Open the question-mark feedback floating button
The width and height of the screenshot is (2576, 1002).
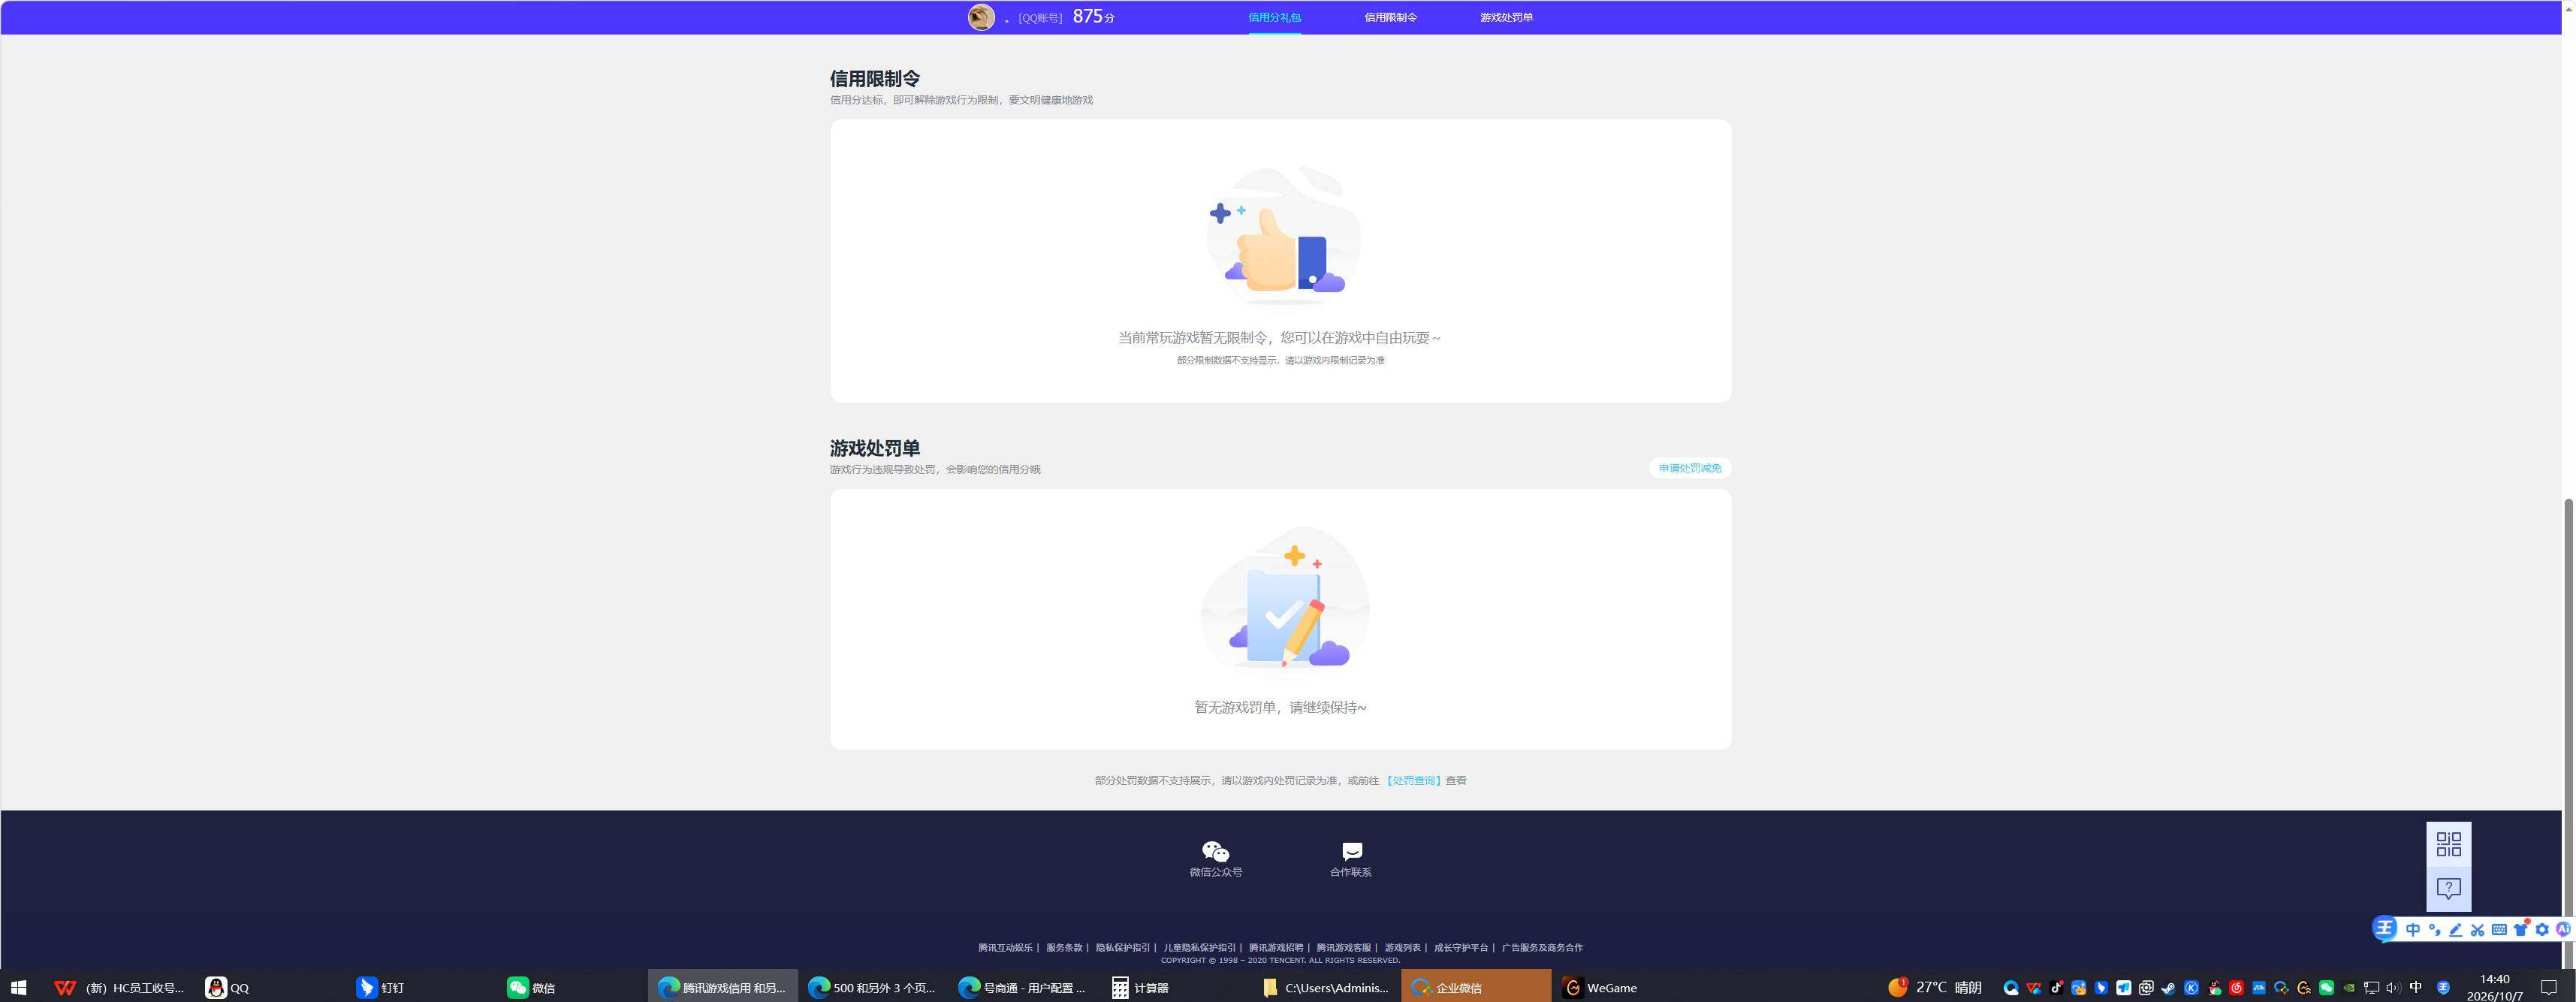(x=2448, y=889)
